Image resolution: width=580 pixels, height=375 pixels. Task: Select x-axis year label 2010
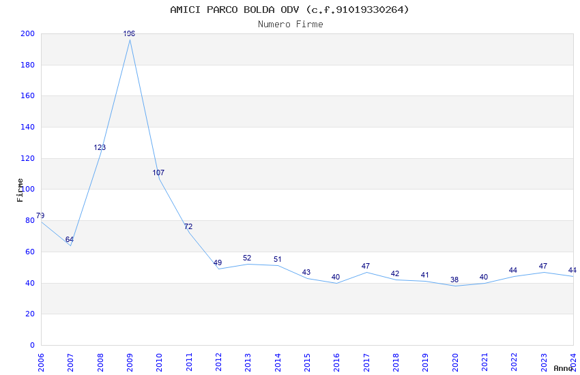[159, 363]
